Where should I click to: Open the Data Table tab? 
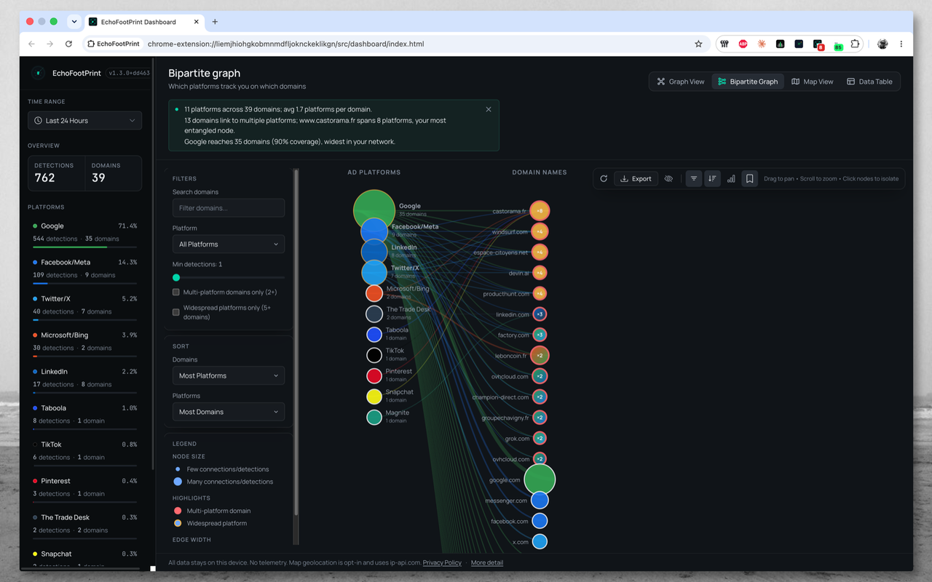point(869,81)
